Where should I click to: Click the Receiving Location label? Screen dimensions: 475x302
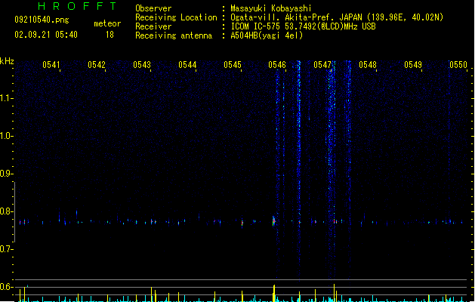coord(176,17)
